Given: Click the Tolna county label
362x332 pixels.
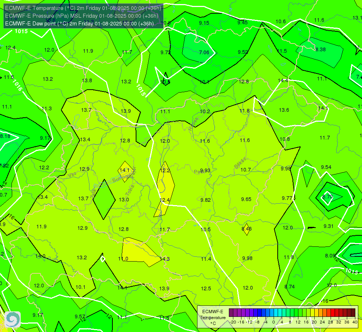Looking at the screenshot, I should pyautogui.click(x=129, y=191).
